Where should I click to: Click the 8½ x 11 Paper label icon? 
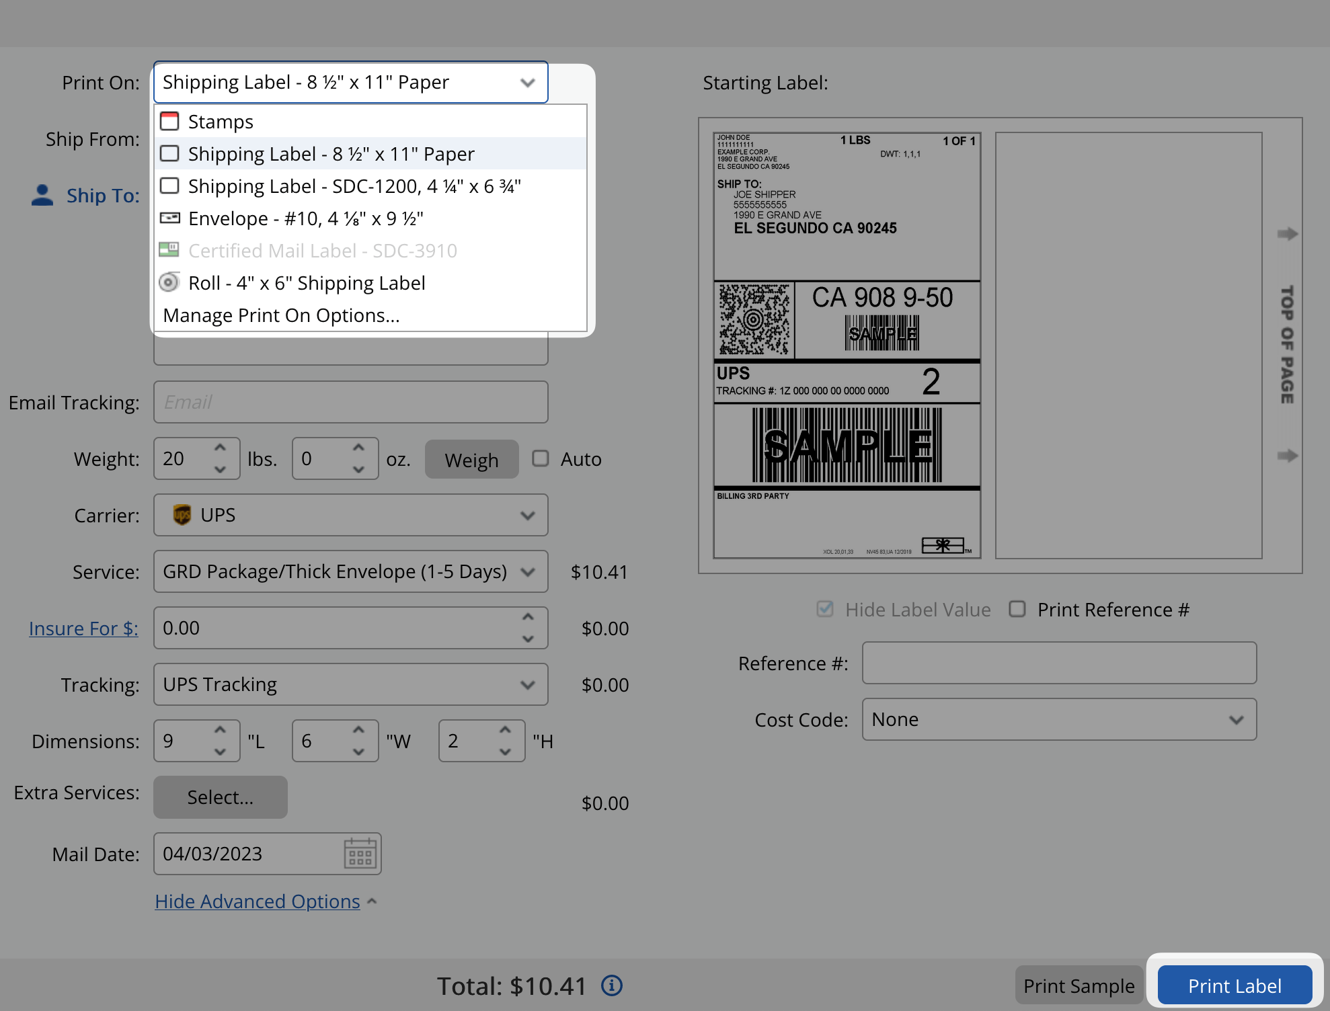click(x=169, y=153)
